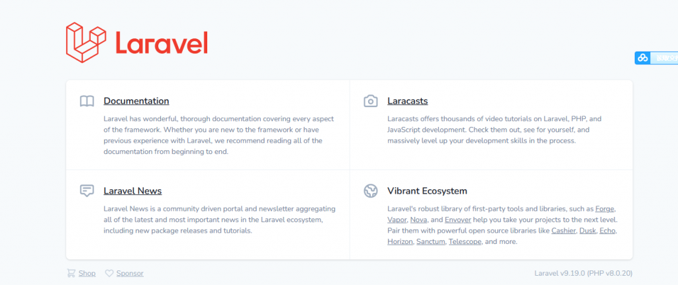Screen dimensions: 678x285
Task: Open the Shop footer link
Action: point(87,273)
